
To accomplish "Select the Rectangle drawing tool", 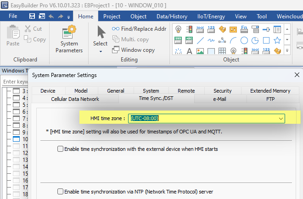I will (266, 40).
